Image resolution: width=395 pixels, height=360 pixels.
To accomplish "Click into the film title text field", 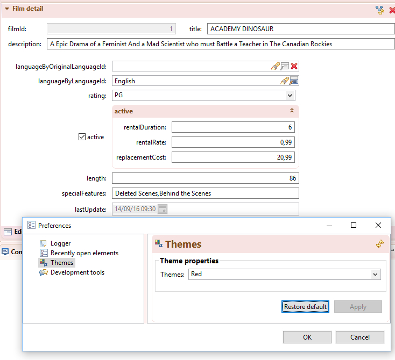I will point(300,29).
